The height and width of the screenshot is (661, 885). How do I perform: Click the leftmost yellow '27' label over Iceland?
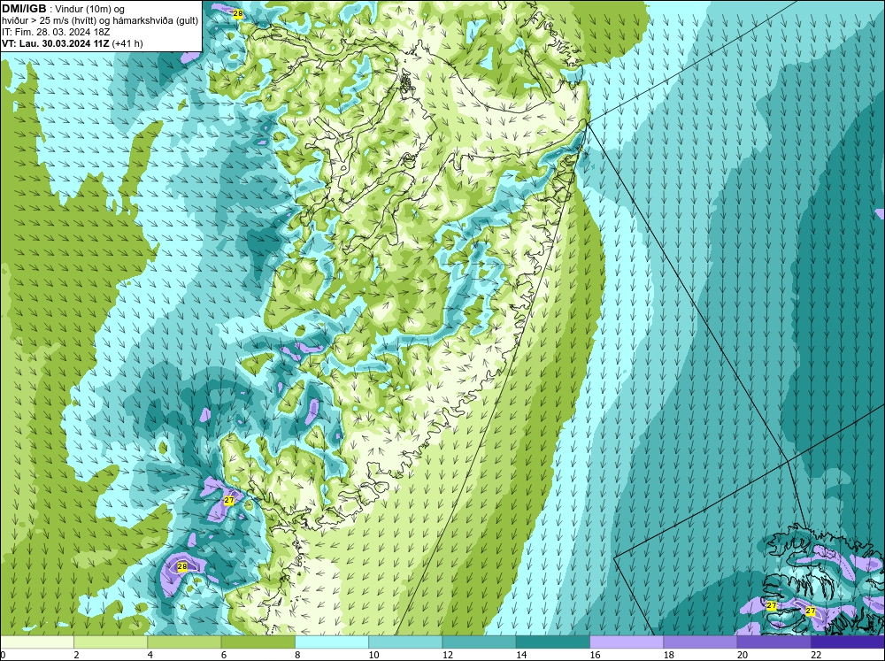(771, 605)
